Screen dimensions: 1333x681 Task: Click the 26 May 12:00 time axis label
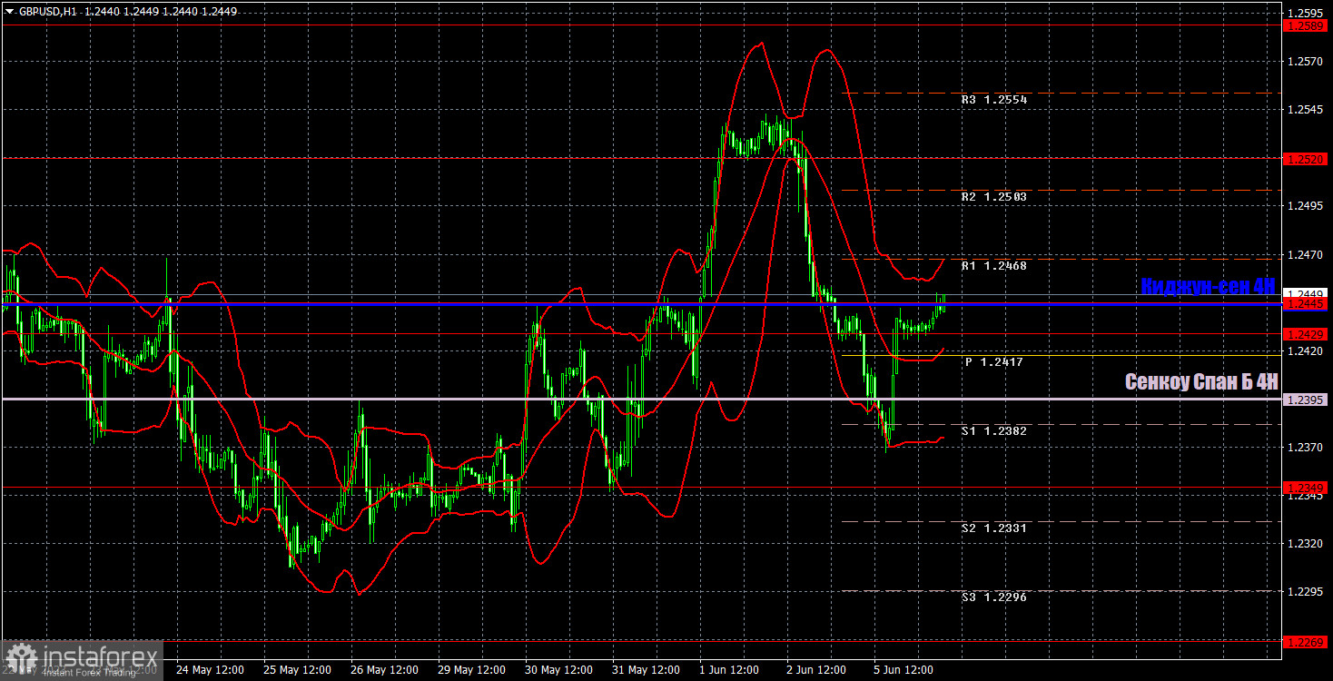(x=384, y=670)
